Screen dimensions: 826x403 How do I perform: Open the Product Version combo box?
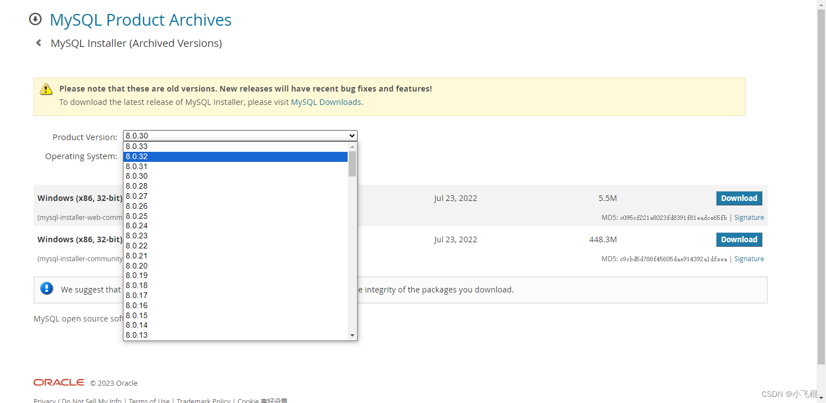point(240,136)
